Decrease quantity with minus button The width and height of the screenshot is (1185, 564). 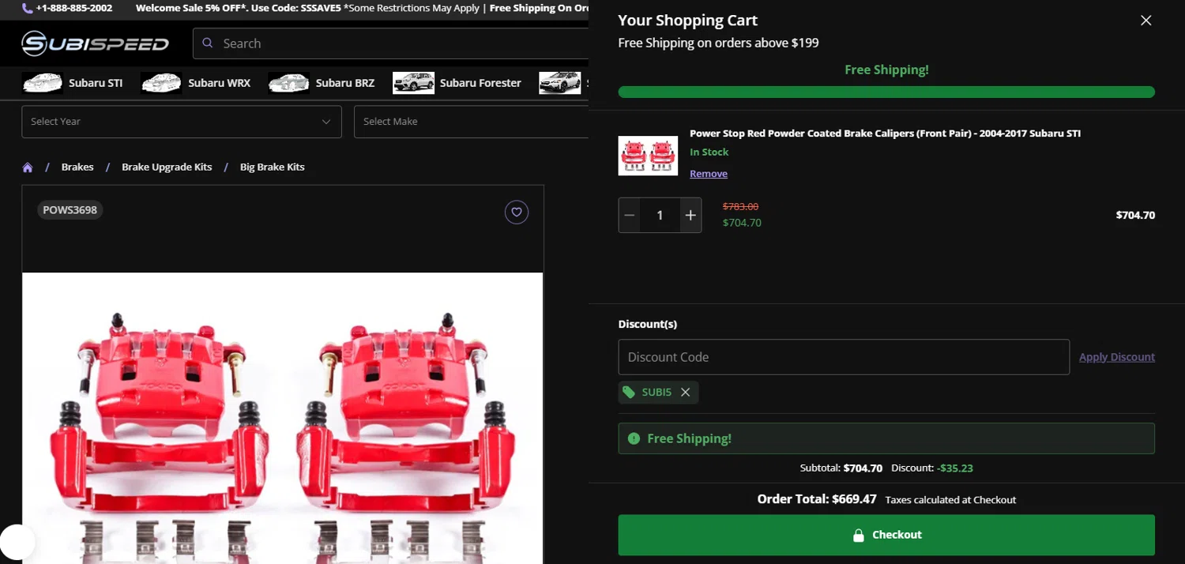pyautogui.click(x=630, y=215)
